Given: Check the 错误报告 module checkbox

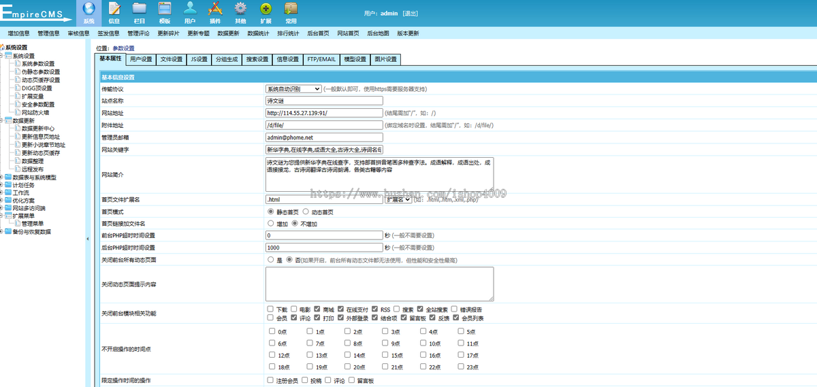Looking at the screenshot, I should point(453,309).
